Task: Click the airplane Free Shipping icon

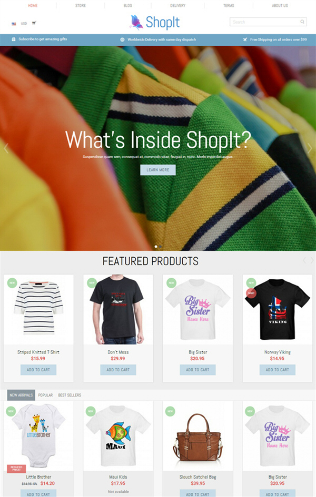Action: (245, 39)
